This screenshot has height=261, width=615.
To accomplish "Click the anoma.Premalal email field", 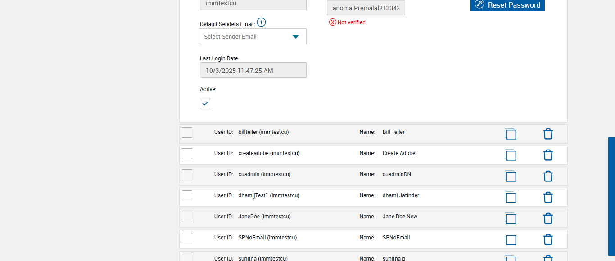I will click(x=366, y=8).
